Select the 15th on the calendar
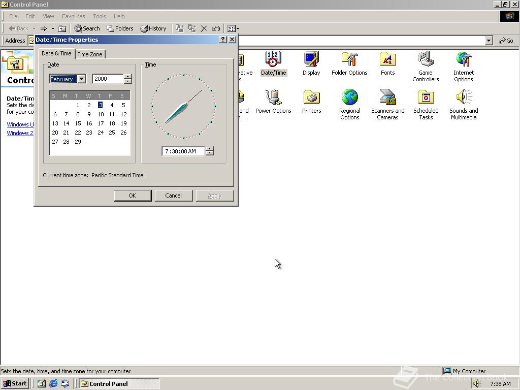The height and width of the screenshot is (390, 520). 78,123
